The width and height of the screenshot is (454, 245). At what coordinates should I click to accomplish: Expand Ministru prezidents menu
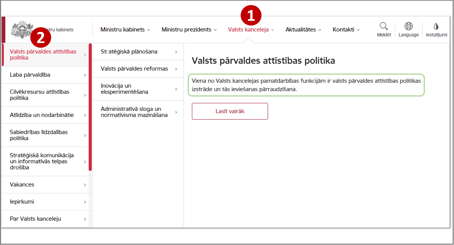pos(189,30)
